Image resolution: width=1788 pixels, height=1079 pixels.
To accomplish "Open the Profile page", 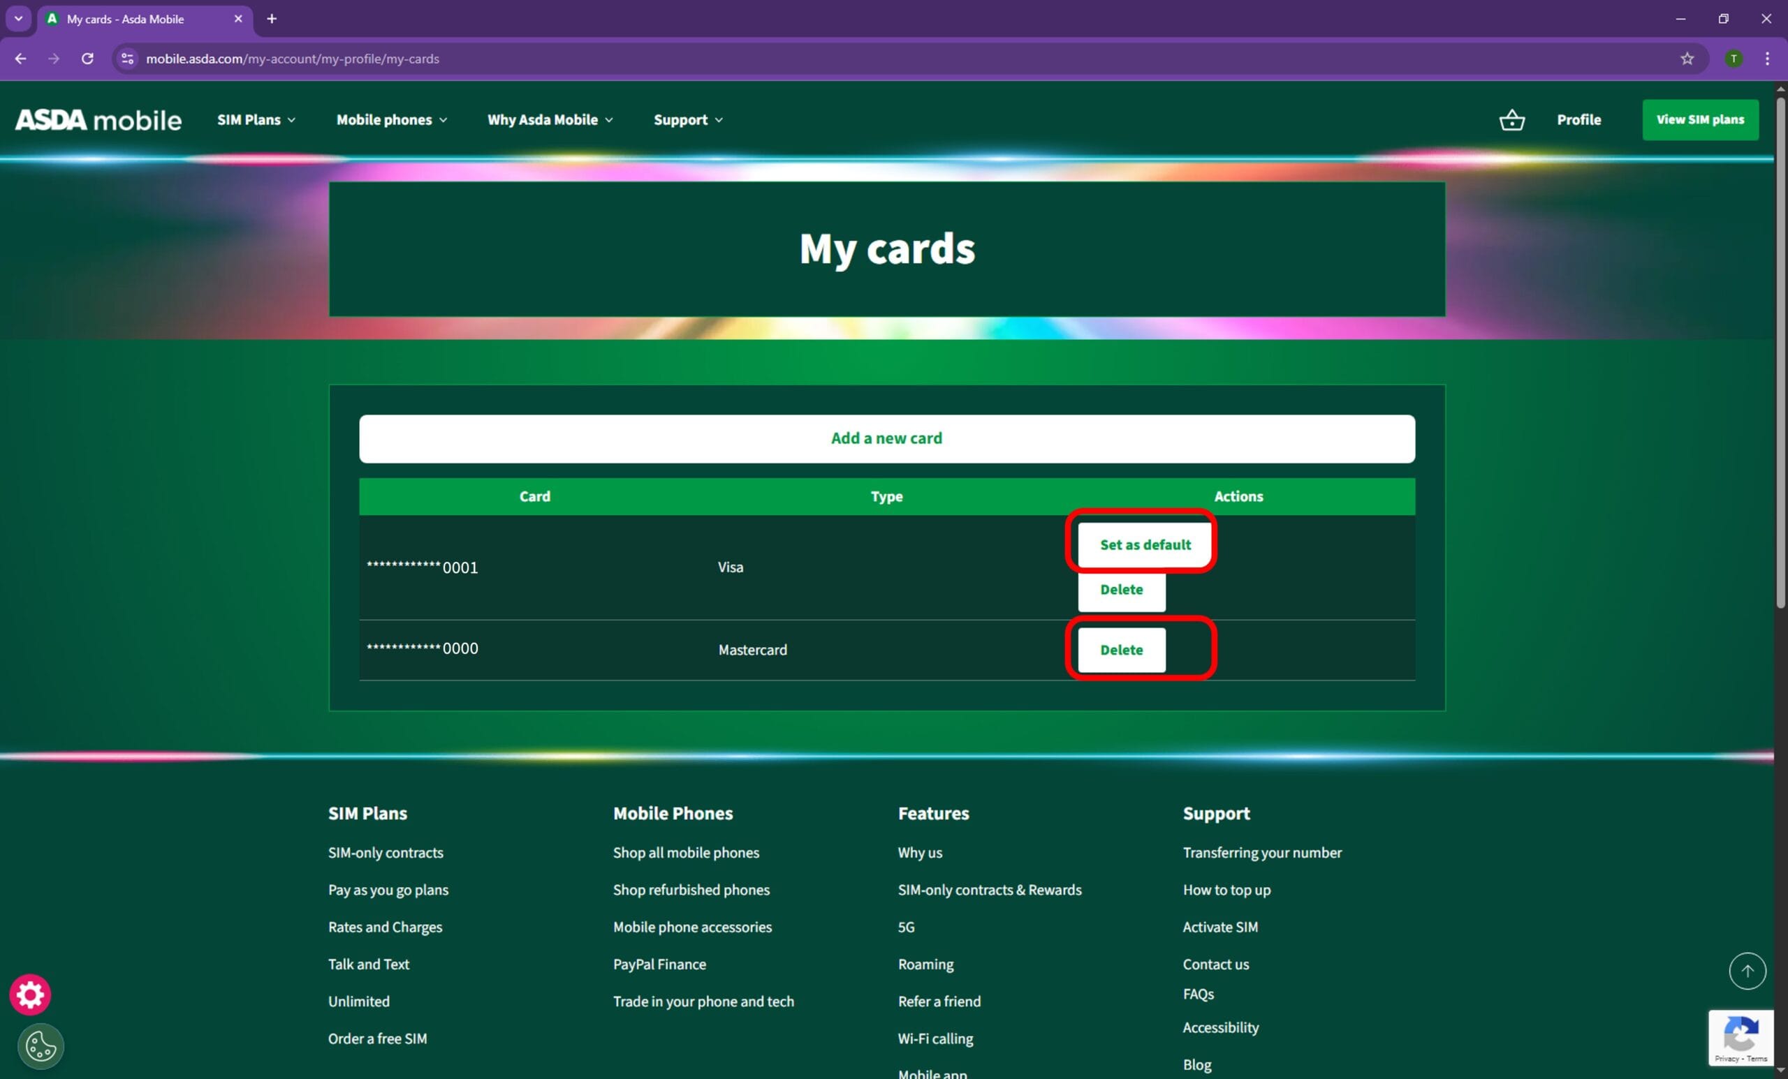I will pos(1578,119).
